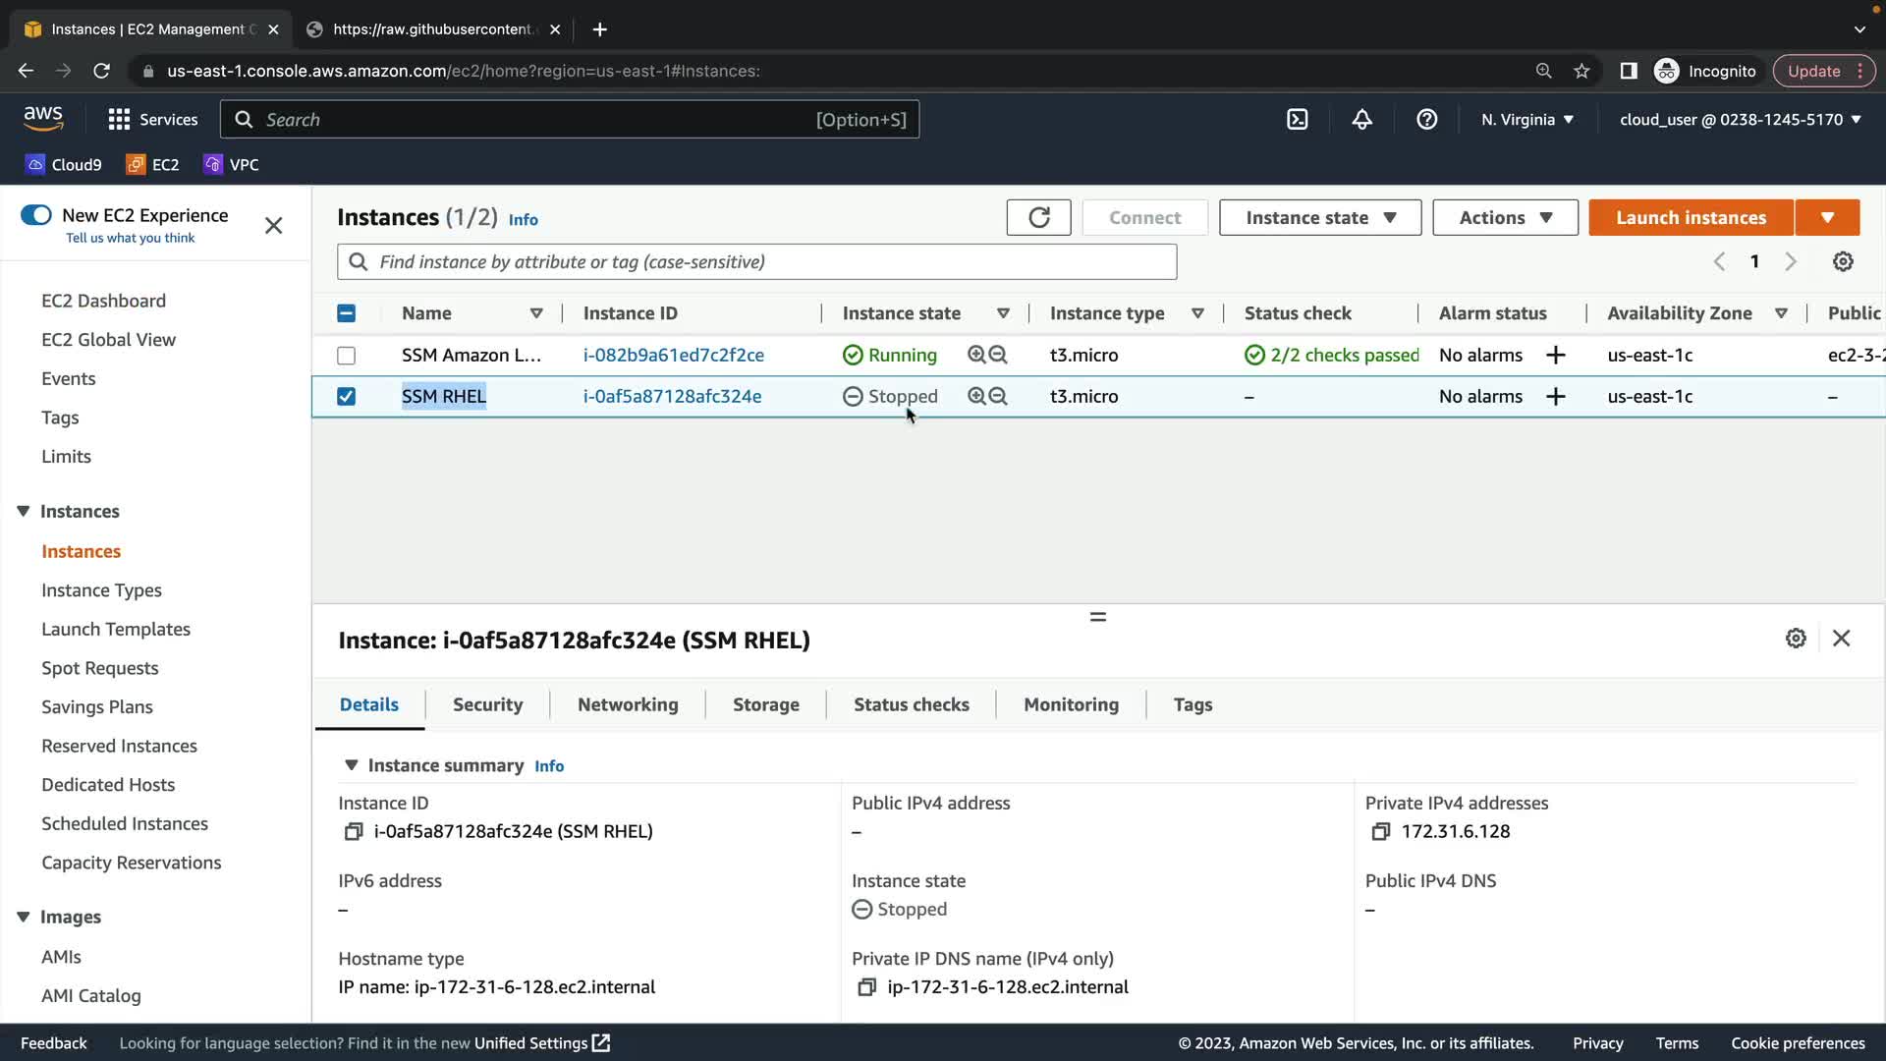Click the refresh instances button
Image resolution: width=1886 pixels, height=1061 pixels.
(1038, 217)
